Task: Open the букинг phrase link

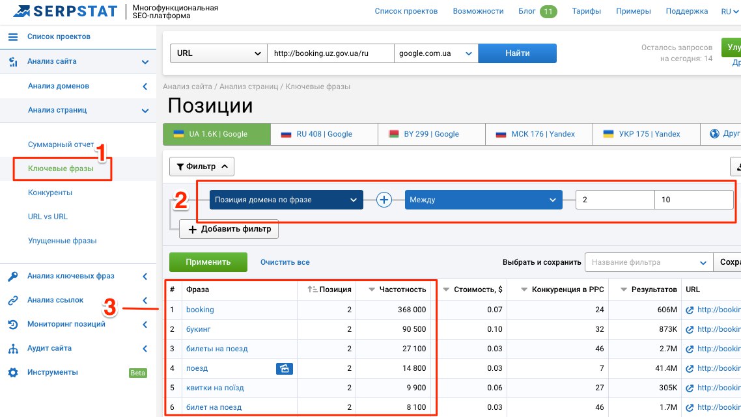Action: pos(199,329)
